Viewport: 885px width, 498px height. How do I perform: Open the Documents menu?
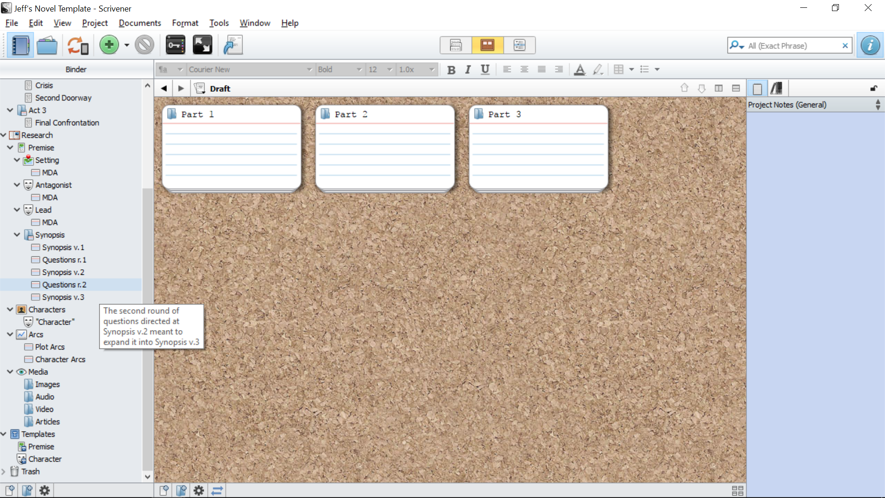(139, 23)
